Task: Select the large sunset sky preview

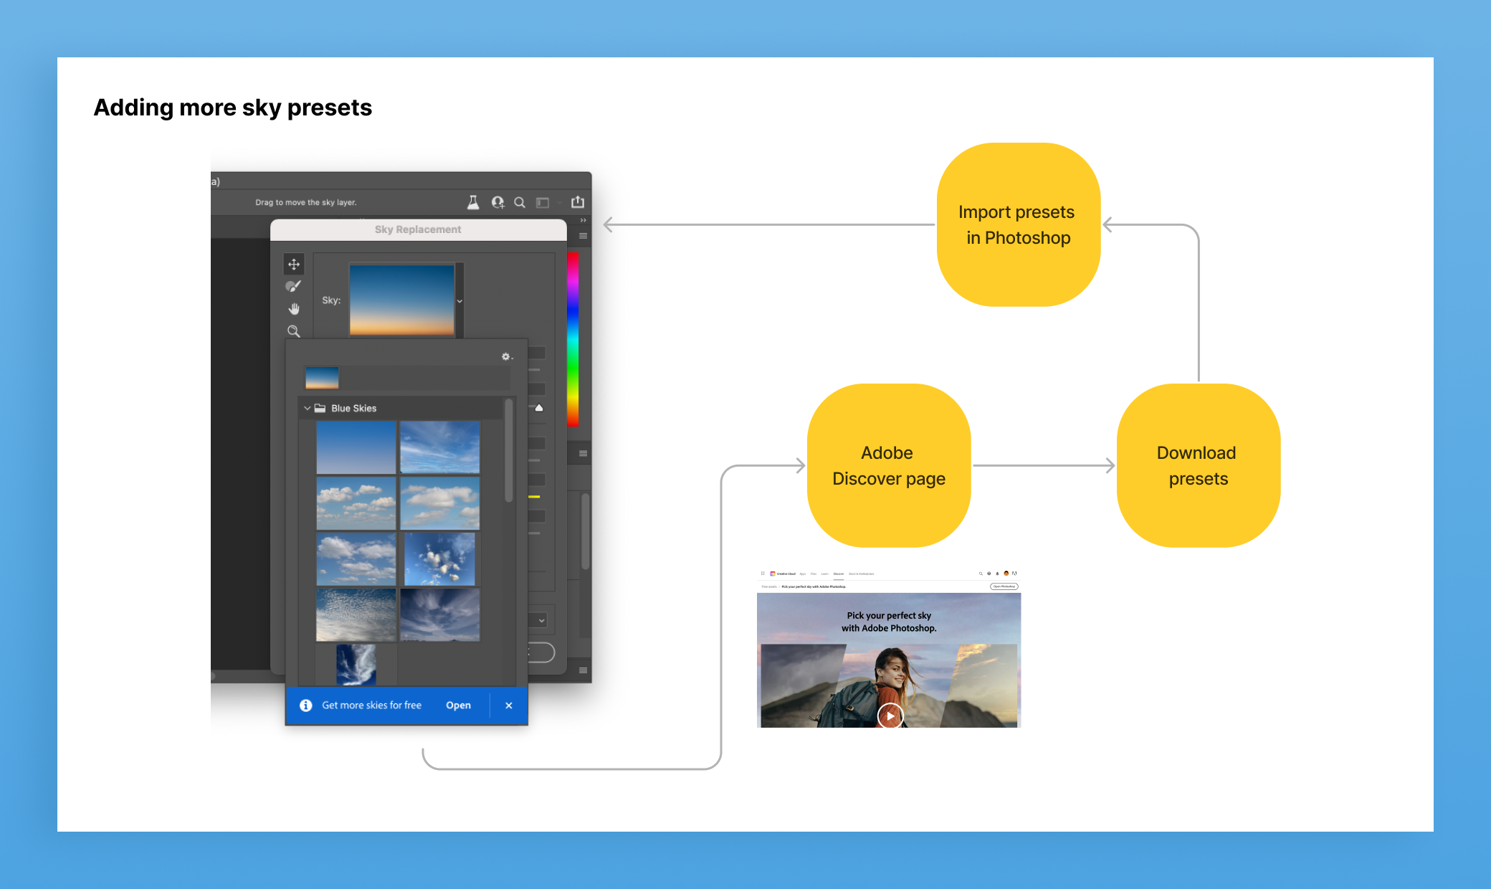Action: (401, 300)
